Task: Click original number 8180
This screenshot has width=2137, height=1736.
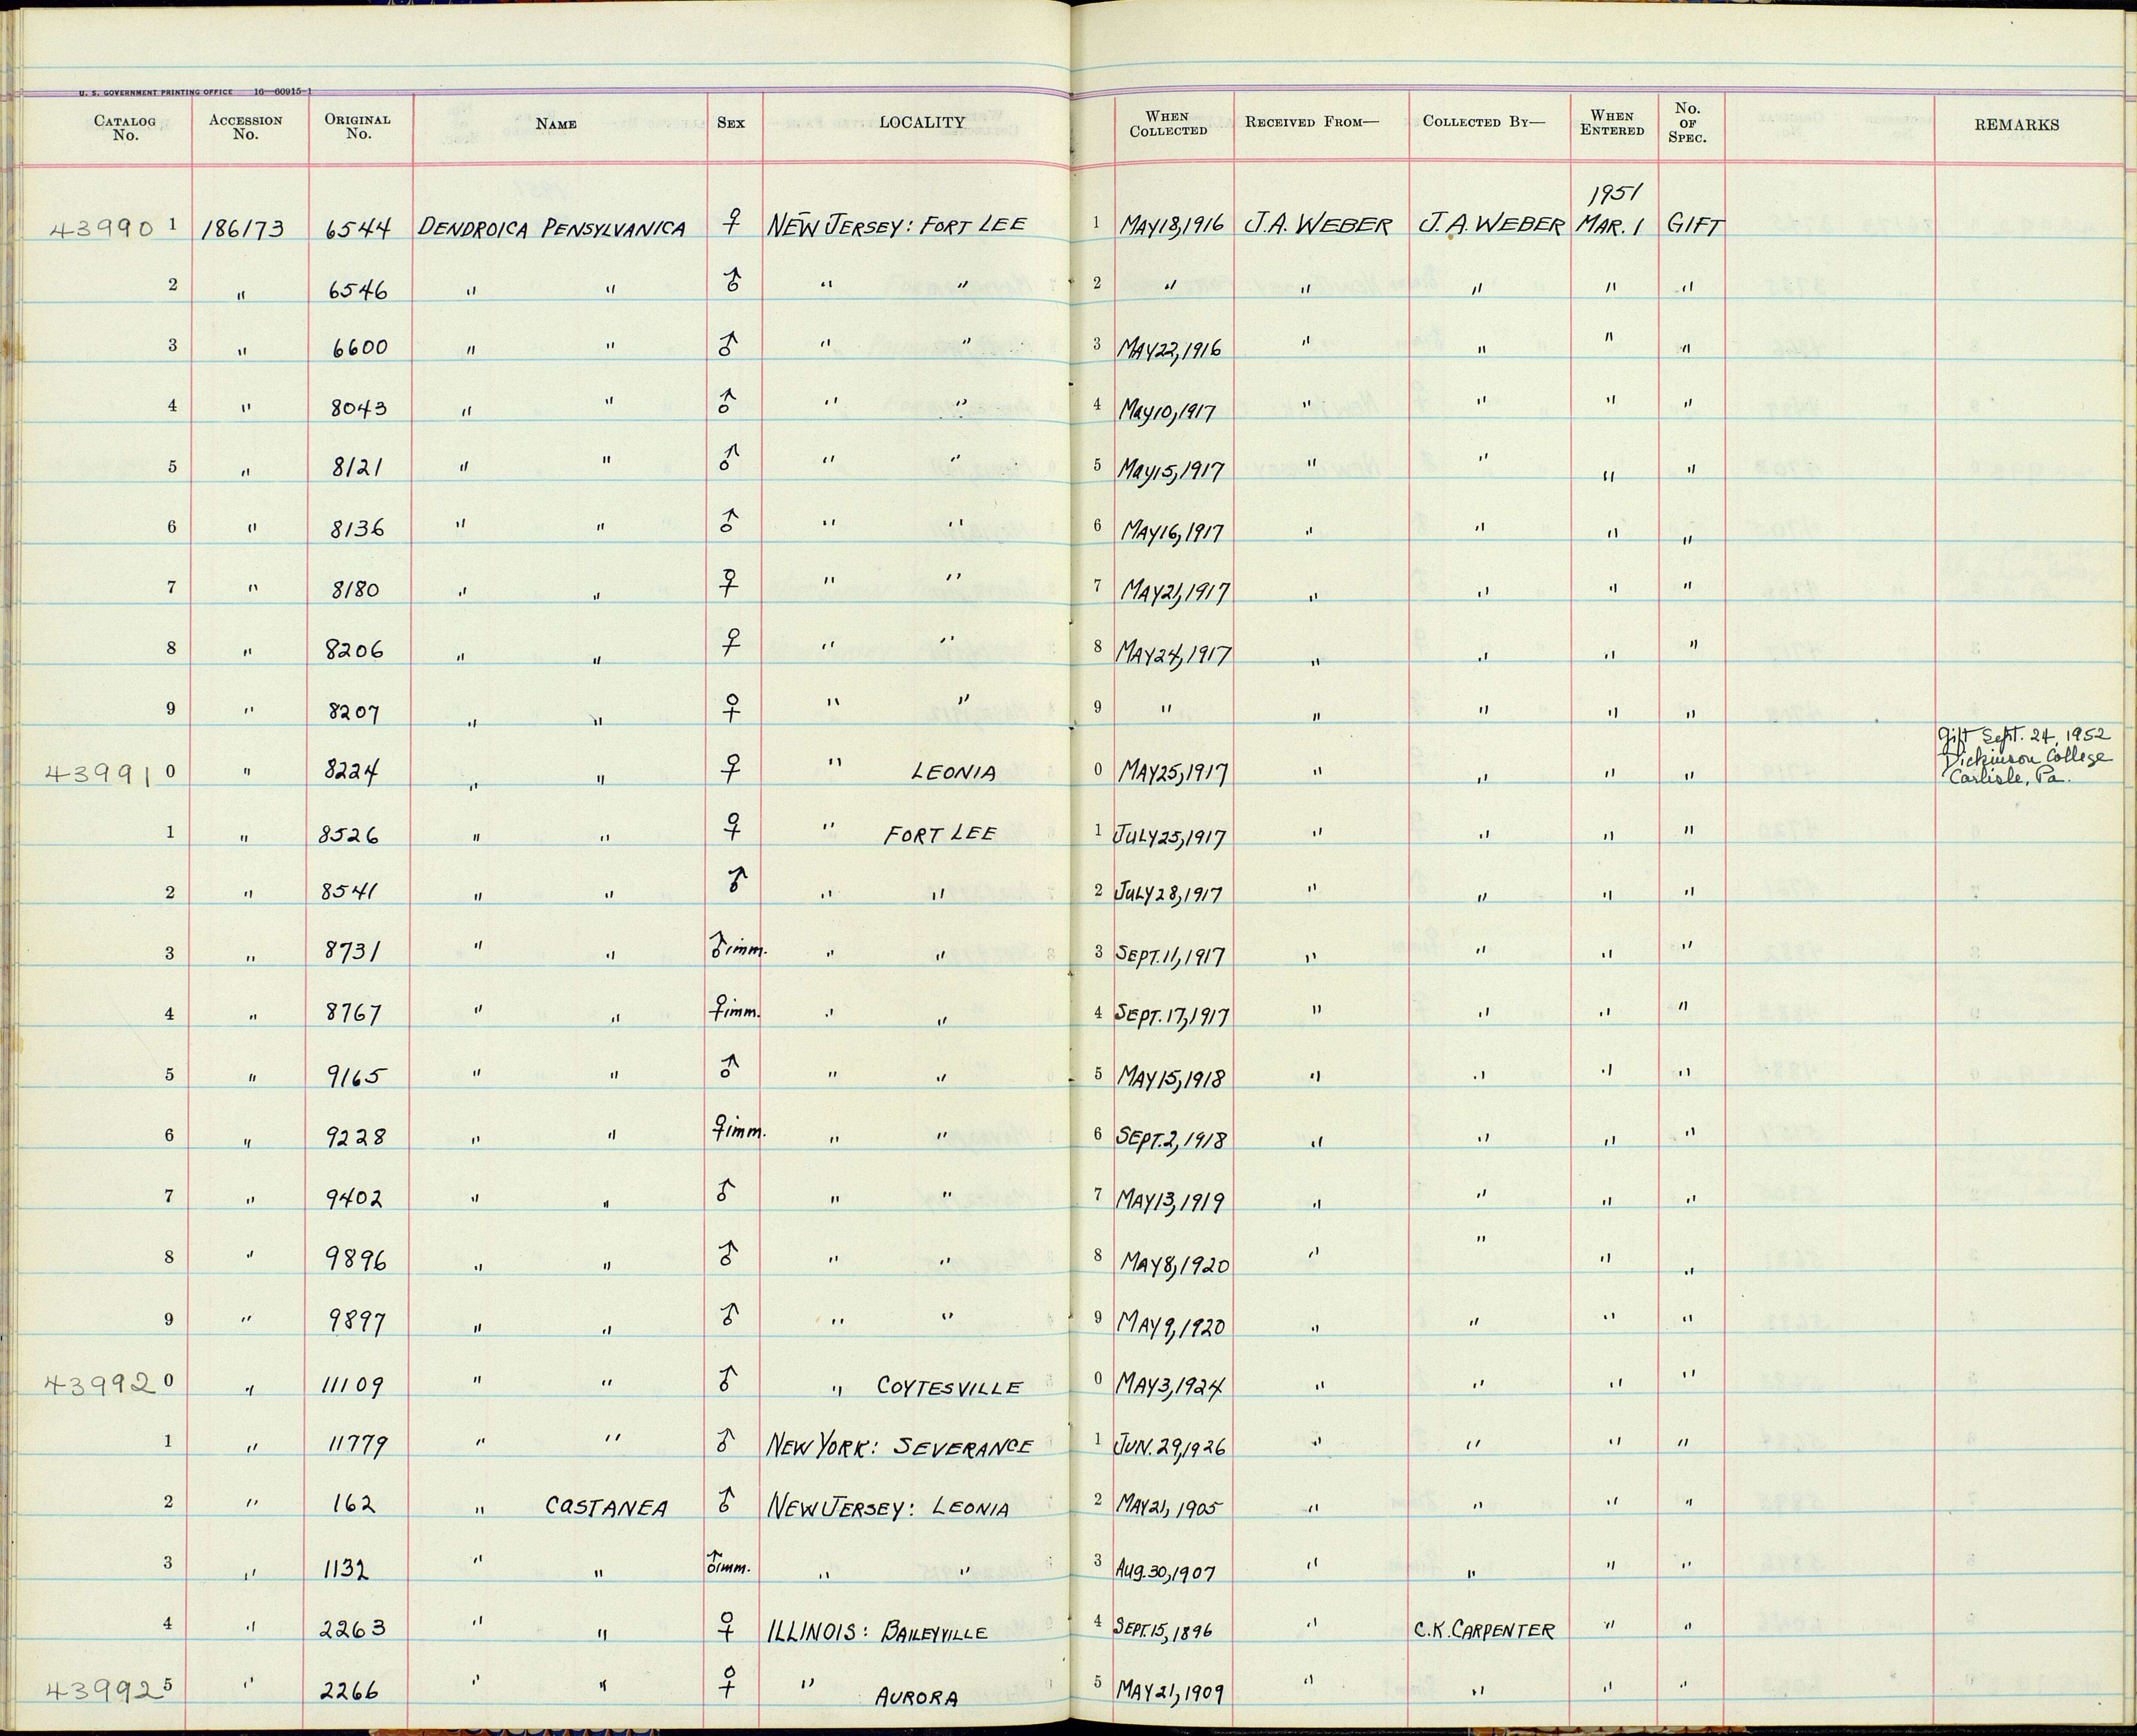Action: [x=356, y=589]
